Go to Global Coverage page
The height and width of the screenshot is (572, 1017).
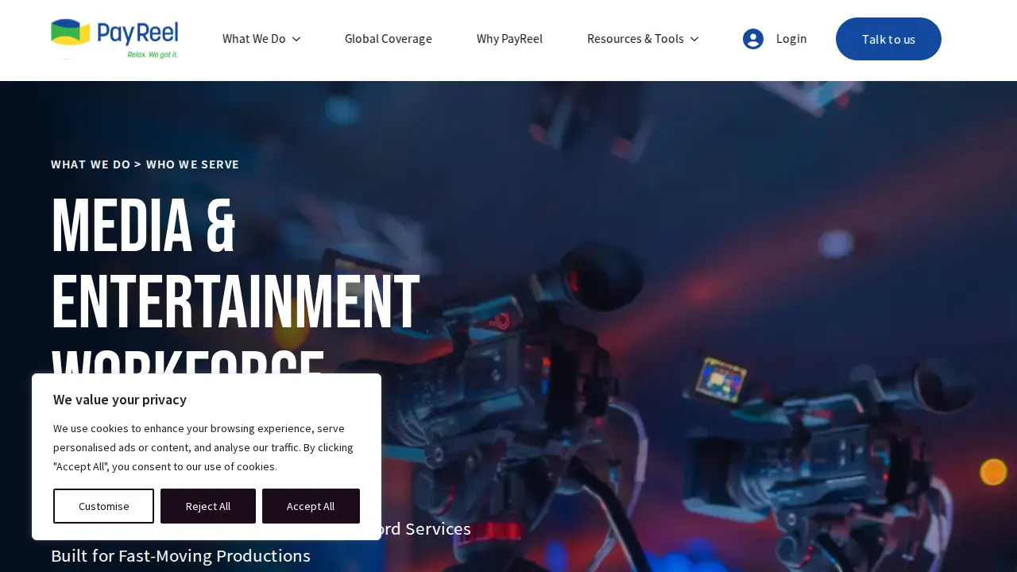pos(389,39)
